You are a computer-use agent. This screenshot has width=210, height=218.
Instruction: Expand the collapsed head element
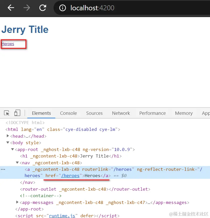pyautogui.click(x=8, y=136)
